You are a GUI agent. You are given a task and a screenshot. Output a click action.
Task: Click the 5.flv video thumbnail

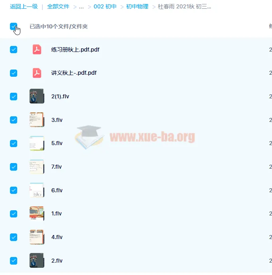tap(37, 143)
